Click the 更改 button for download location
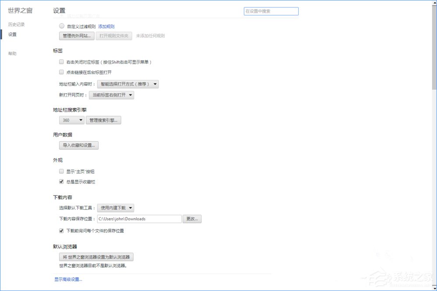Image resolution: width=437 pixels, height=291 pixels. [x=192, y=219]
